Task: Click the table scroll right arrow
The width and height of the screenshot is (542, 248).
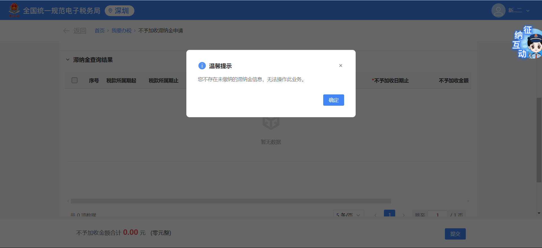Action: tap(468, 201)
